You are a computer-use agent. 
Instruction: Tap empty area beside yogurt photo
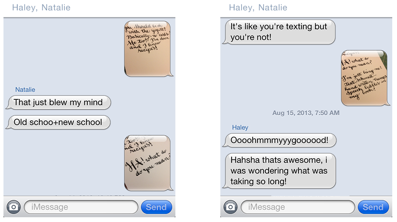(x=64, y=49)
